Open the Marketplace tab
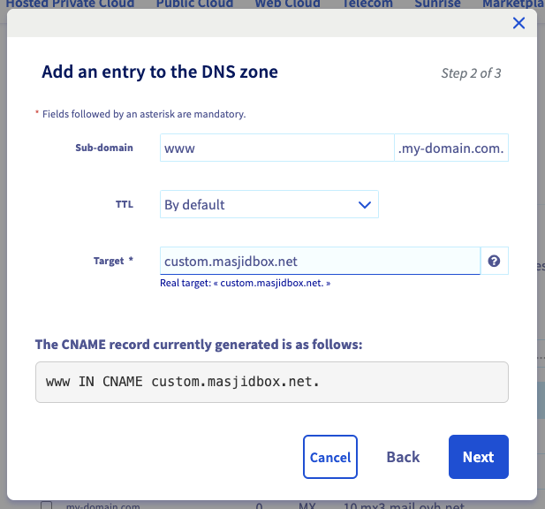Screen dimensions: 545x509 coord(512,4)
